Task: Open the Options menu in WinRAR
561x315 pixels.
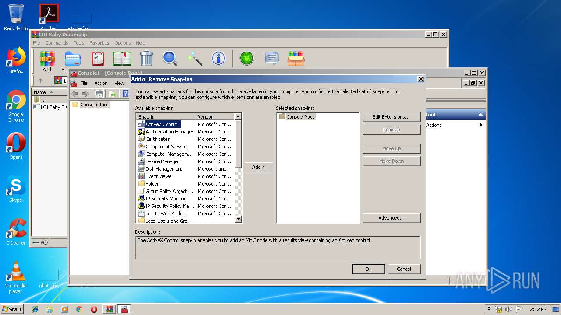Action: click(x=123, y=43)
